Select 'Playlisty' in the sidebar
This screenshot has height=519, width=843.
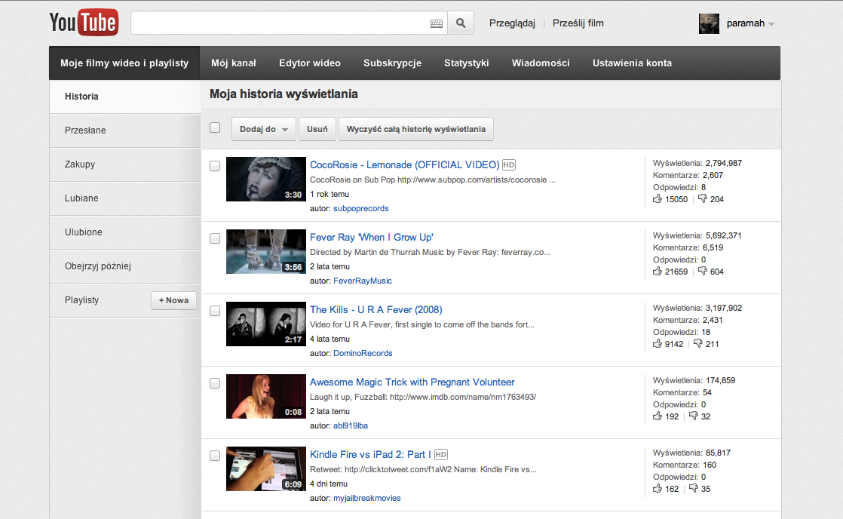81,300
